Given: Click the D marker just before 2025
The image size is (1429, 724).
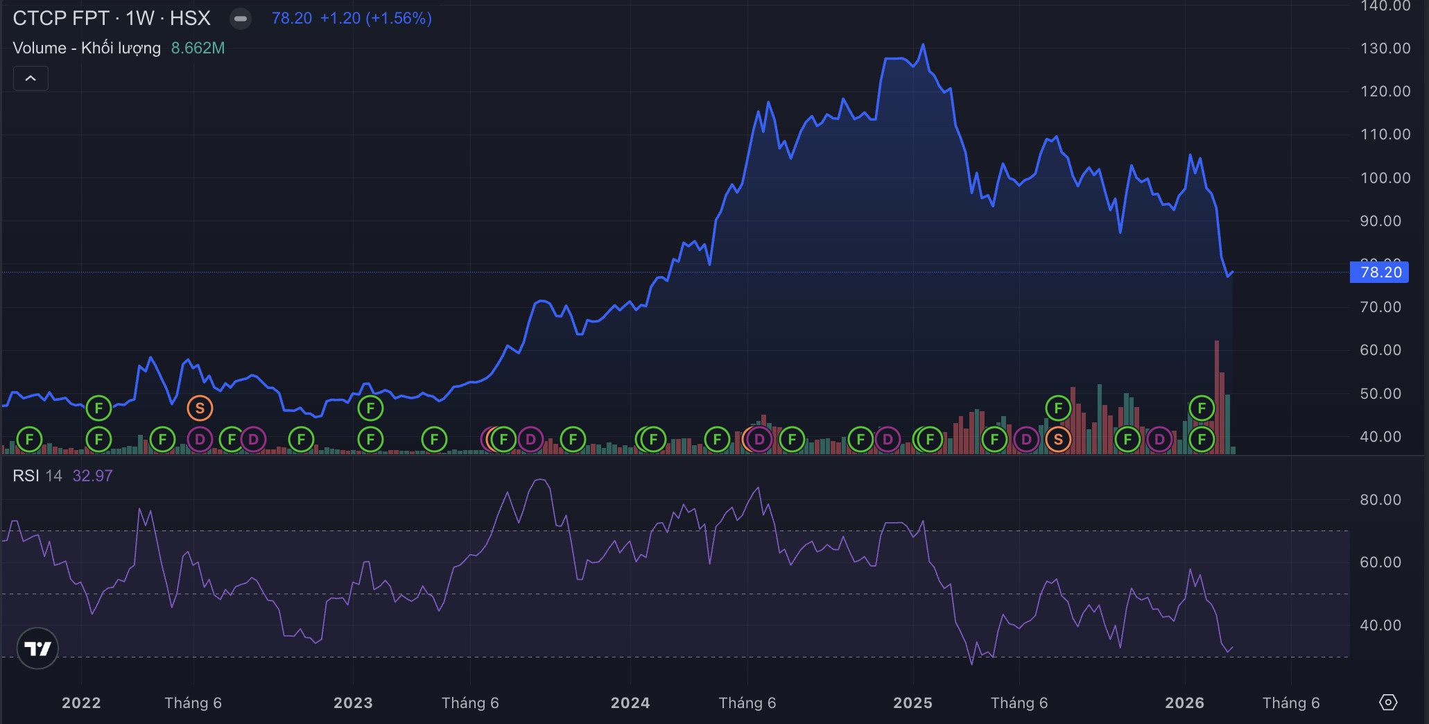Looking at the screenshot, I should coord(887,439).
